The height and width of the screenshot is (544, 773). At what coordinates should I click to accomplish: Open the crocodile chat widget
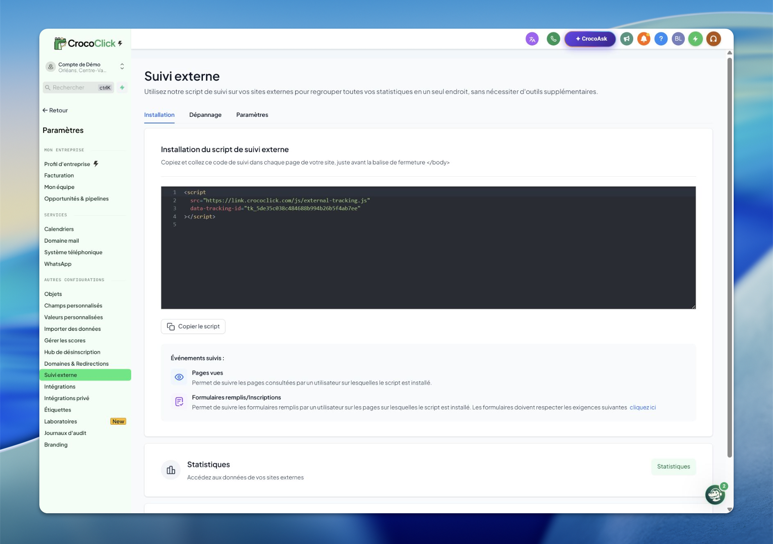[x=715, y=494]
